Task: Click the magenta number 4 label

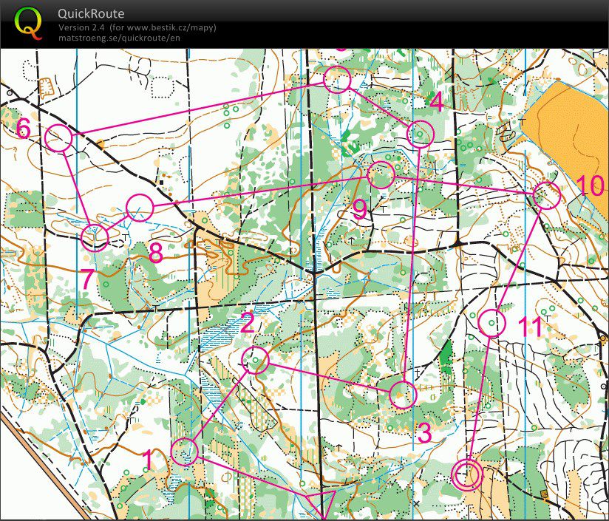Action: pyautogui.click(x=437, y=103)
